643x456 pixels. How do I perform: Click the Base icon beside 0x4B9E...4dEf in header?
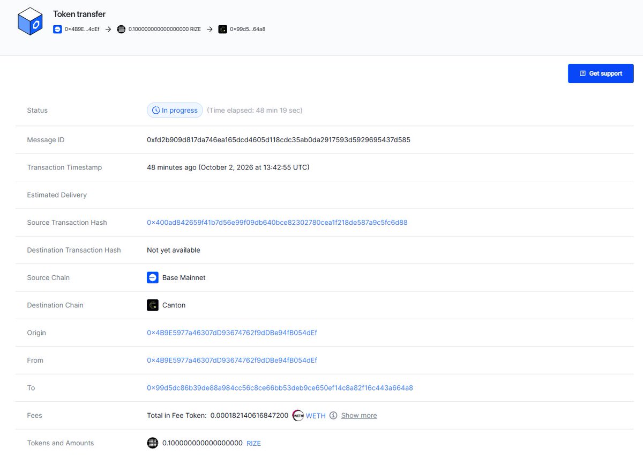(x=57, y=30)
